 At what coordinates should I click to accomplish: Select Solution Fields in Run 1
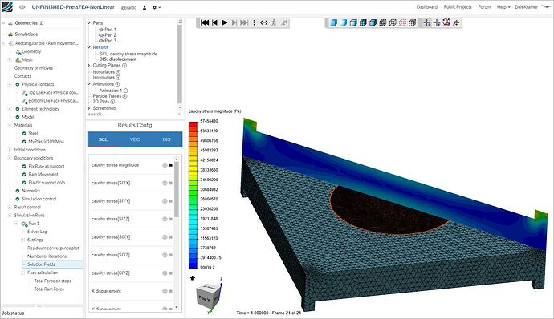(x=41, y=264)
